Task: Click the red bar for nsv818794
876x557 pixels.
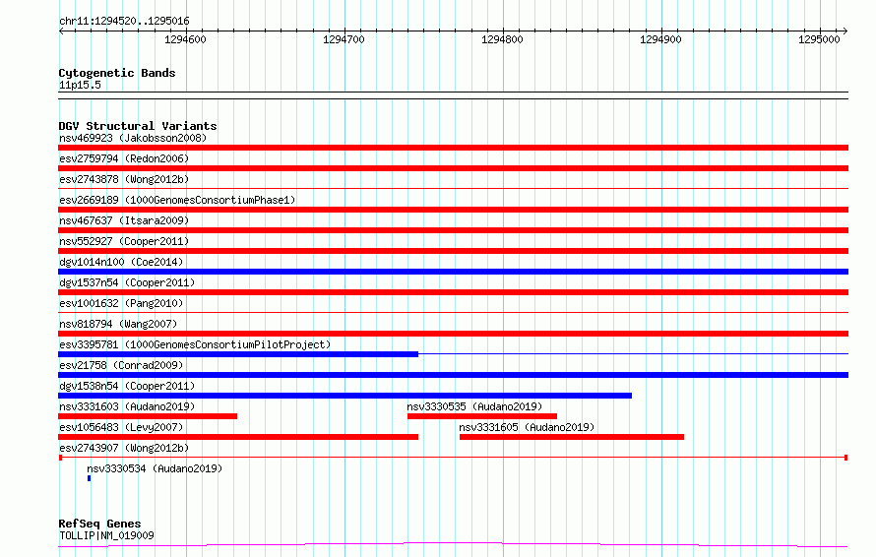Action: [453, 334]
